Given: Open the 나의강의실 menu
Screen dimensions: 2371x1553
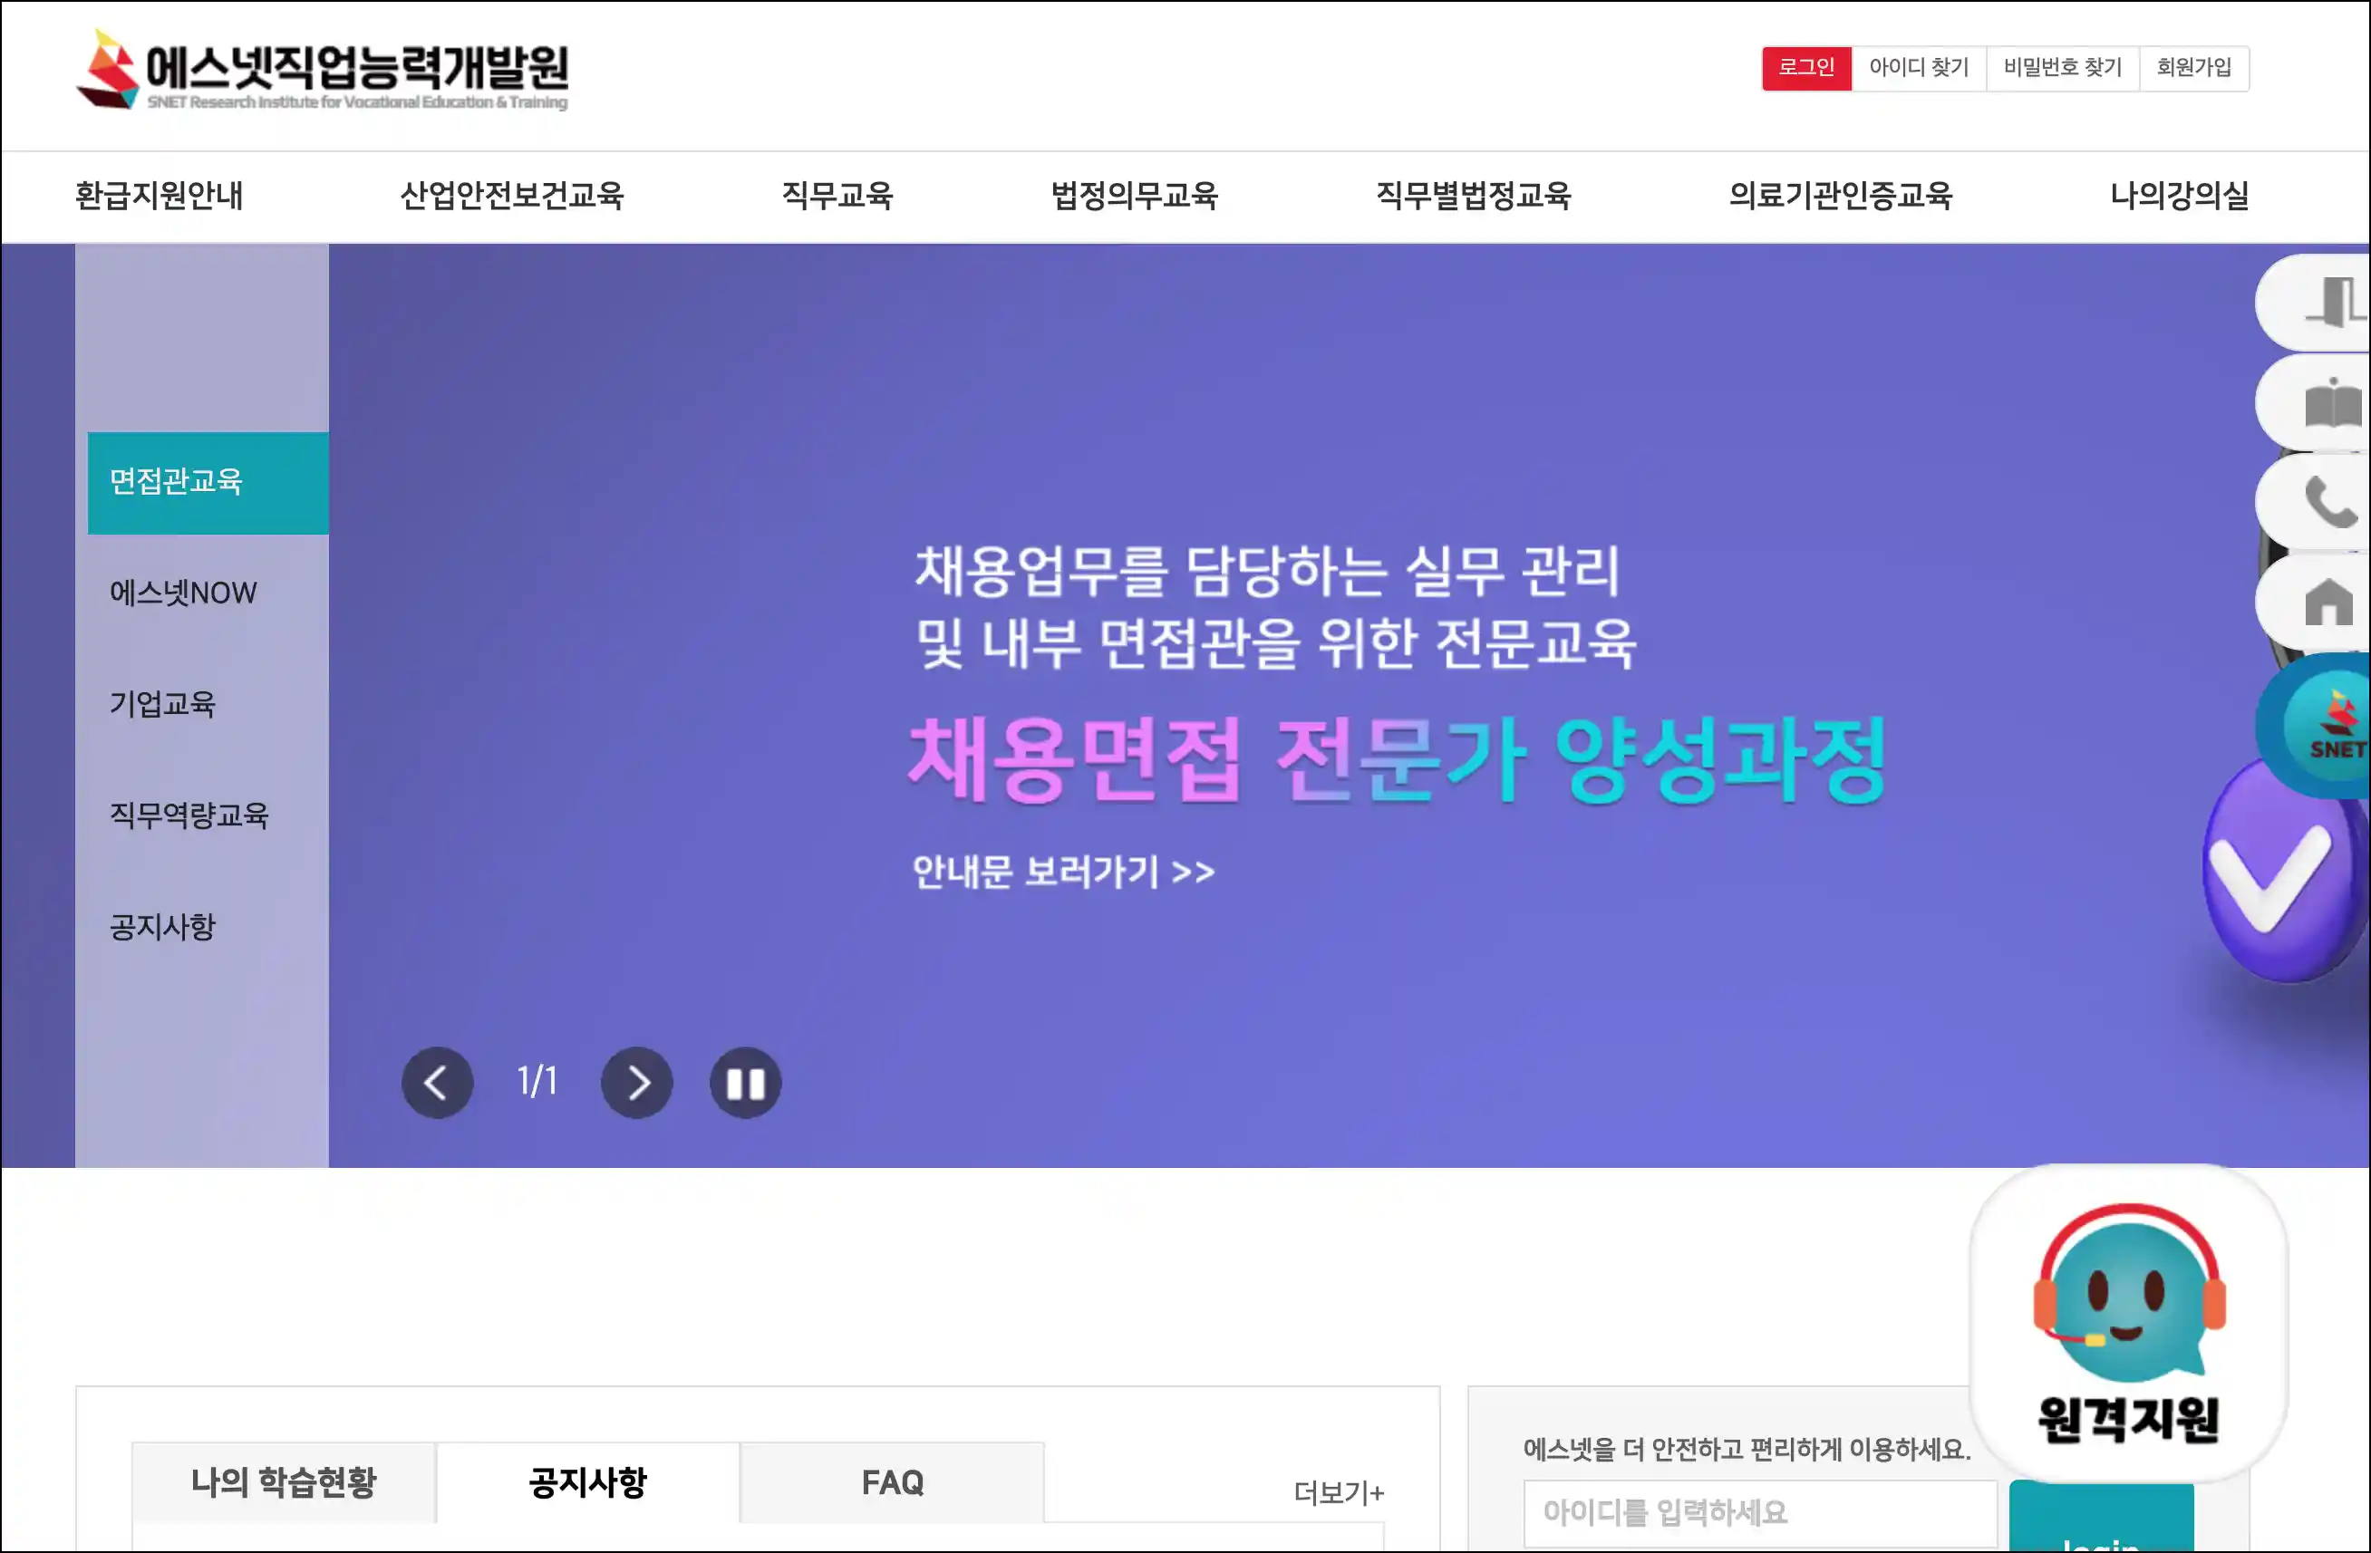Looking at the screenshot, I should click(2180, 195).
